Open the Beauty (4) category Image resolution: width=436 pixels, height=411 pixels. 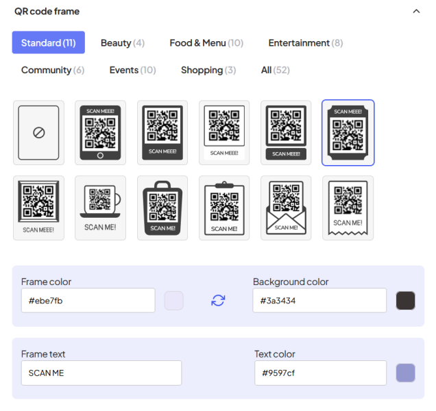(123, 42)
